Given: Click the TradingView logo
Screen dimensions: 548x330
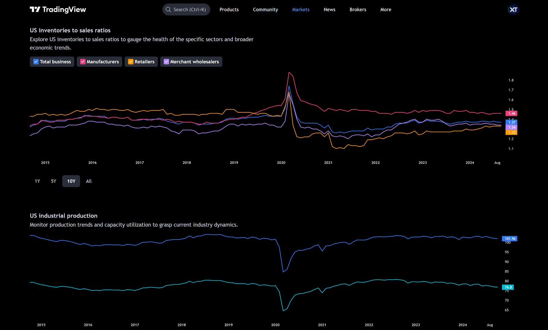Looking at the screenshot, I should tap(58, 9).
